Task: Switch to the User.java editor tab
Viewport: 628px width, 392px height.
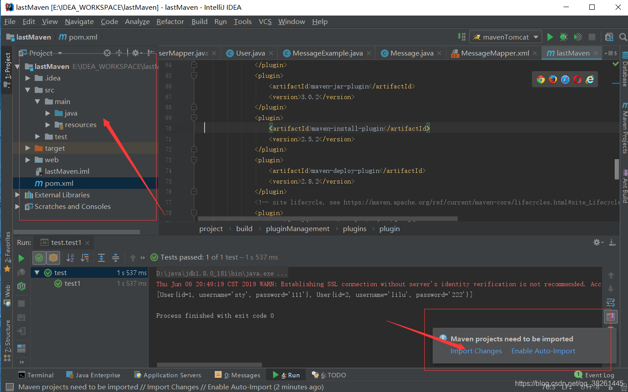Action: pos(250,53)
